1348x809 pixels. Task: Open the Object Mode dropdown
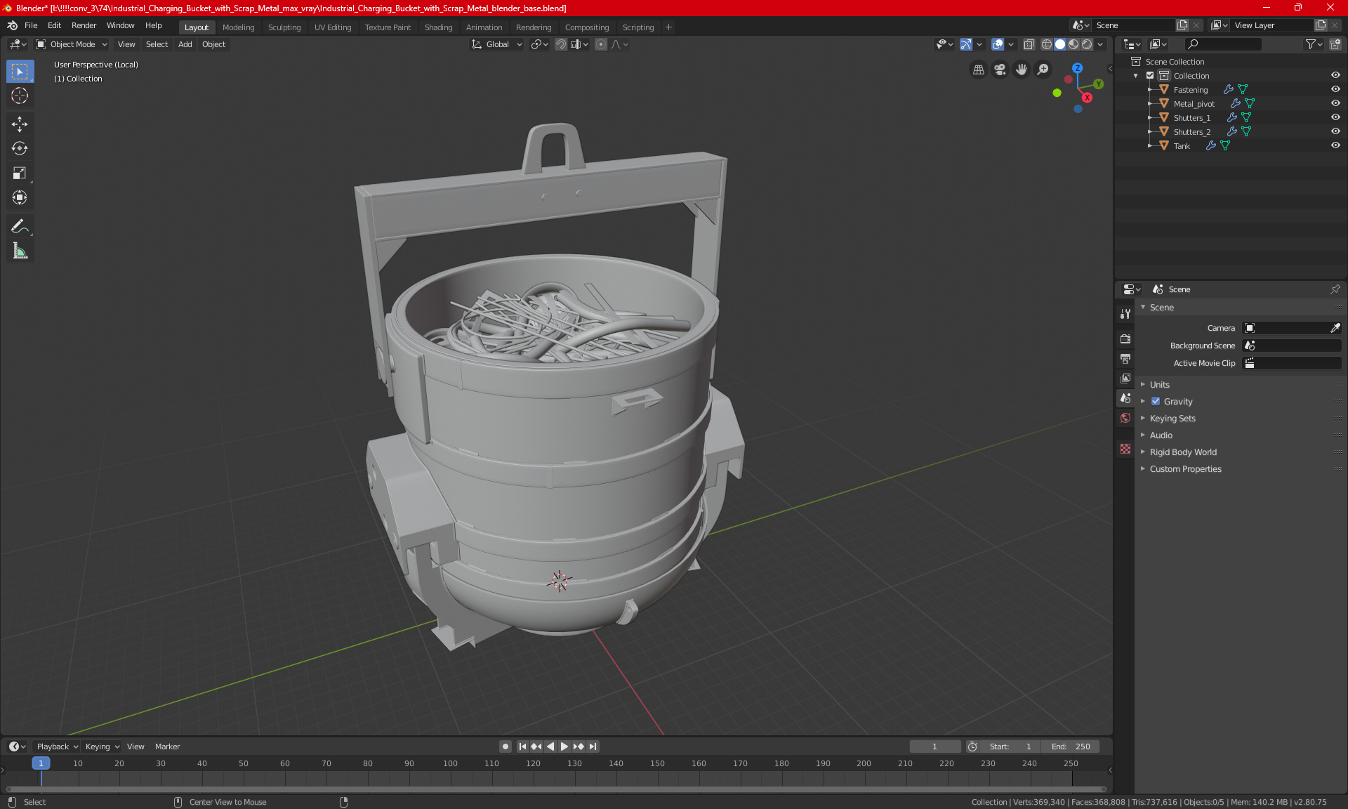72,44
